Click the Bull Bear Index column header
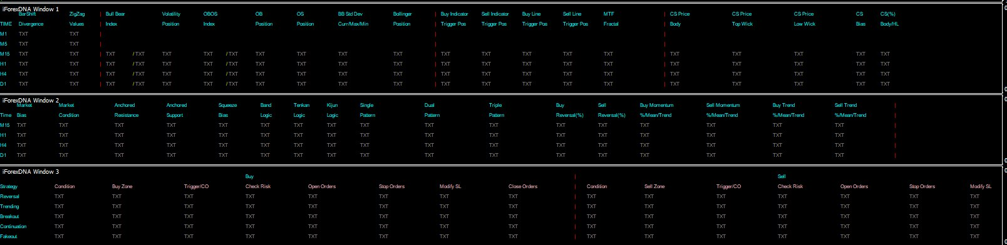1007x245 pixels. point(115,19)
